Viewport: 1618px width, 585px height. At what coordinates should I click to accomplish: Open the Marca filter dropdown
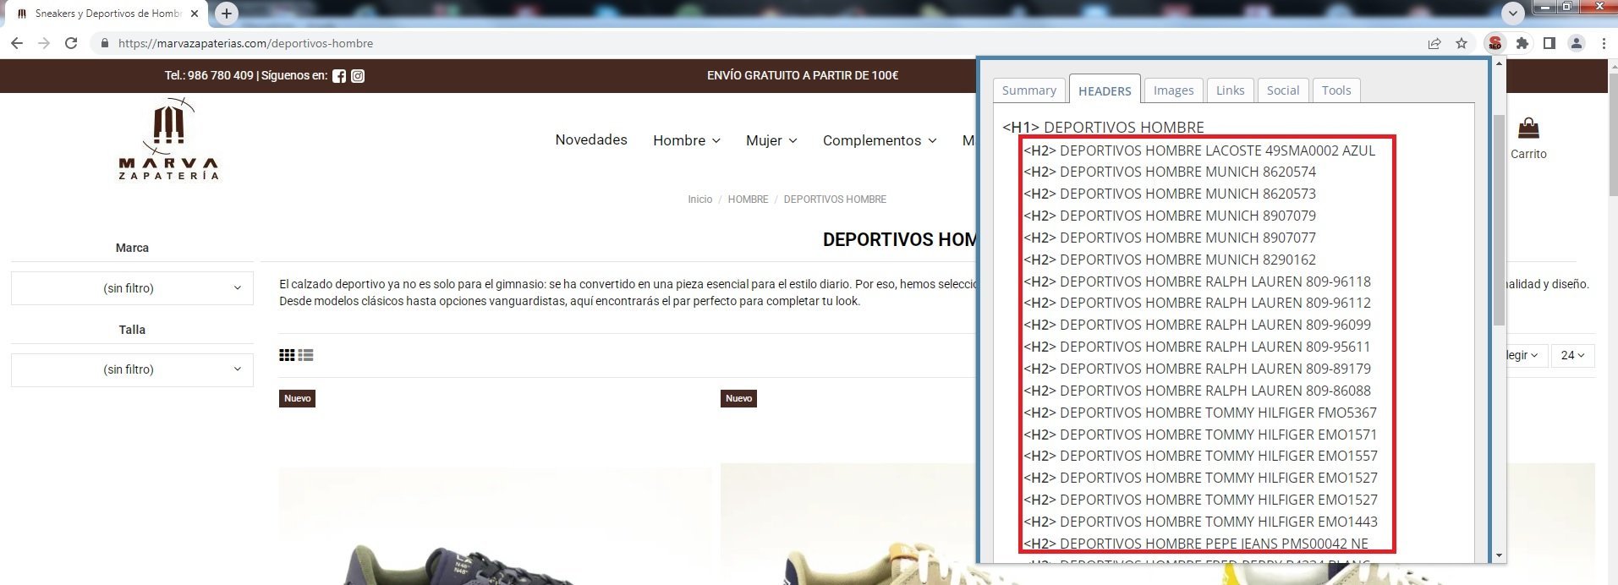point(132,288)
